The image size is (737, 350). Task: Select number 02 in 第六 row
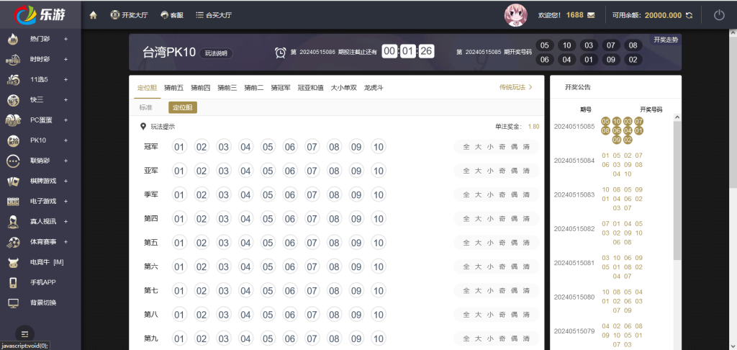(x=202, y=266)
